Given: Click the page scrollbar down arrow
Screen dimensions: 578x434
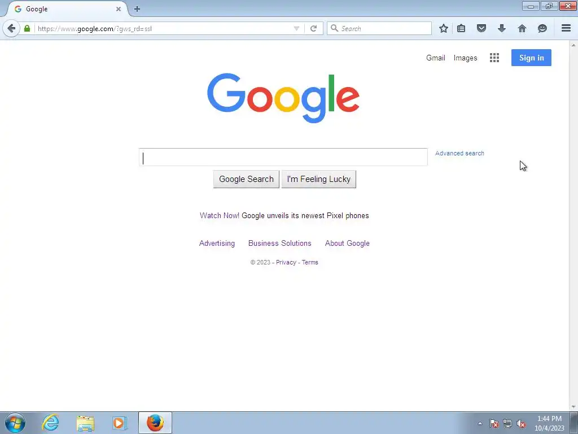Looking at the screenshot, I should pos(573,407).
